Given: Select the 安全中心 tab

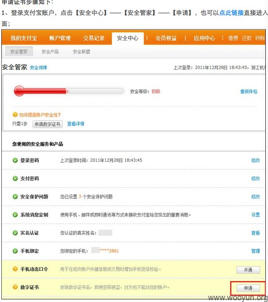Looking at the screenshot, I should click(128, 38).
